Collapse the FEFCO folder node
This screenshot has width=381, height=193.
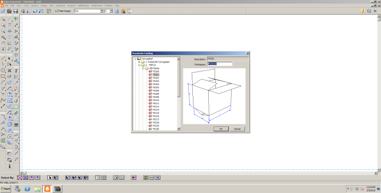click(139, 65)
